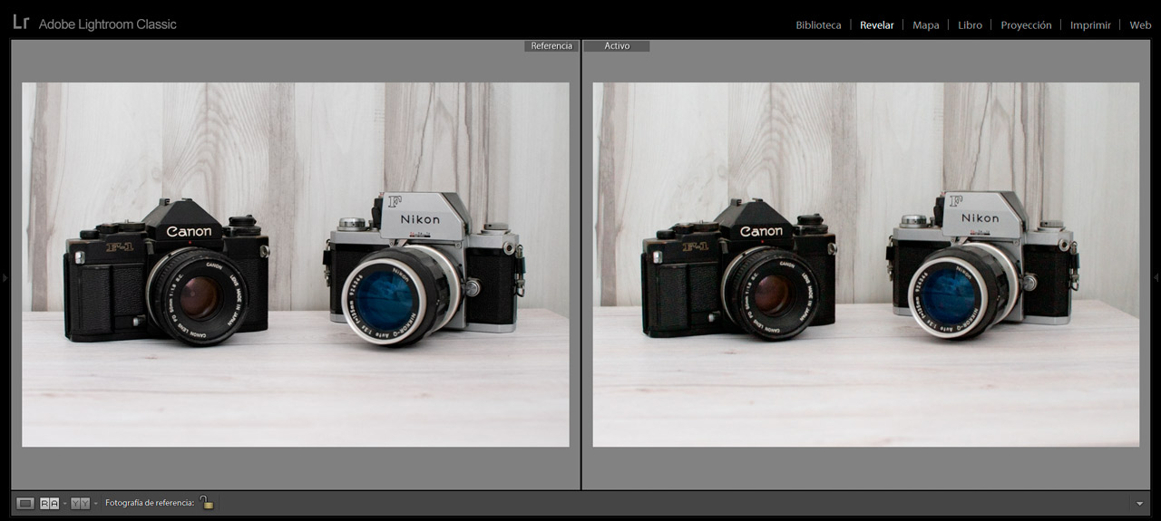Open the Biblioteca module

[818, 25]
